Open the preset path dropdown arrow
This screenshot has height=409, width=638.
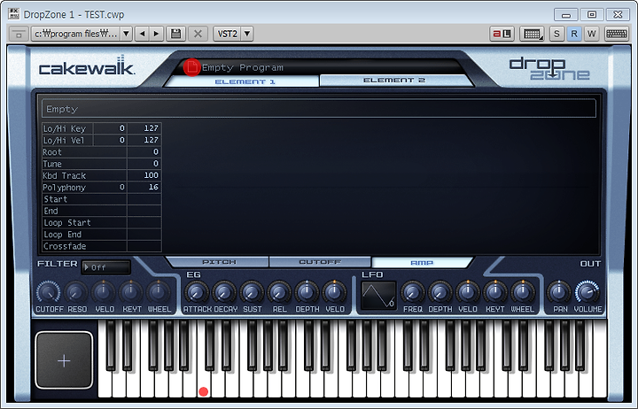click(x=126, y=34)
